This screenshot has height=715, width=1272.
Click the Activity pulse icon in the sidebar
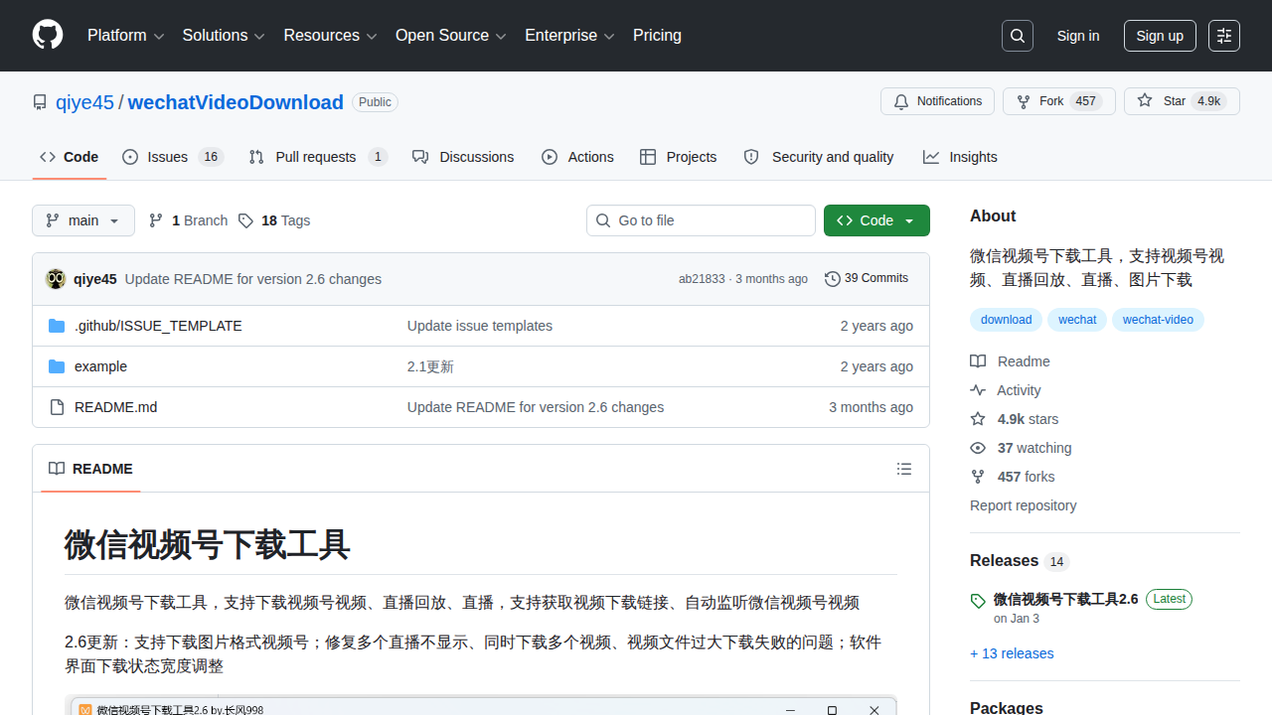(977, 390)
